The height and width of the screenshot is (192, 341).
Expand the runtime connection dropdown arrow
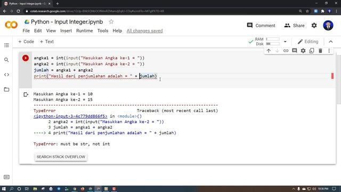tap(285, 42)
